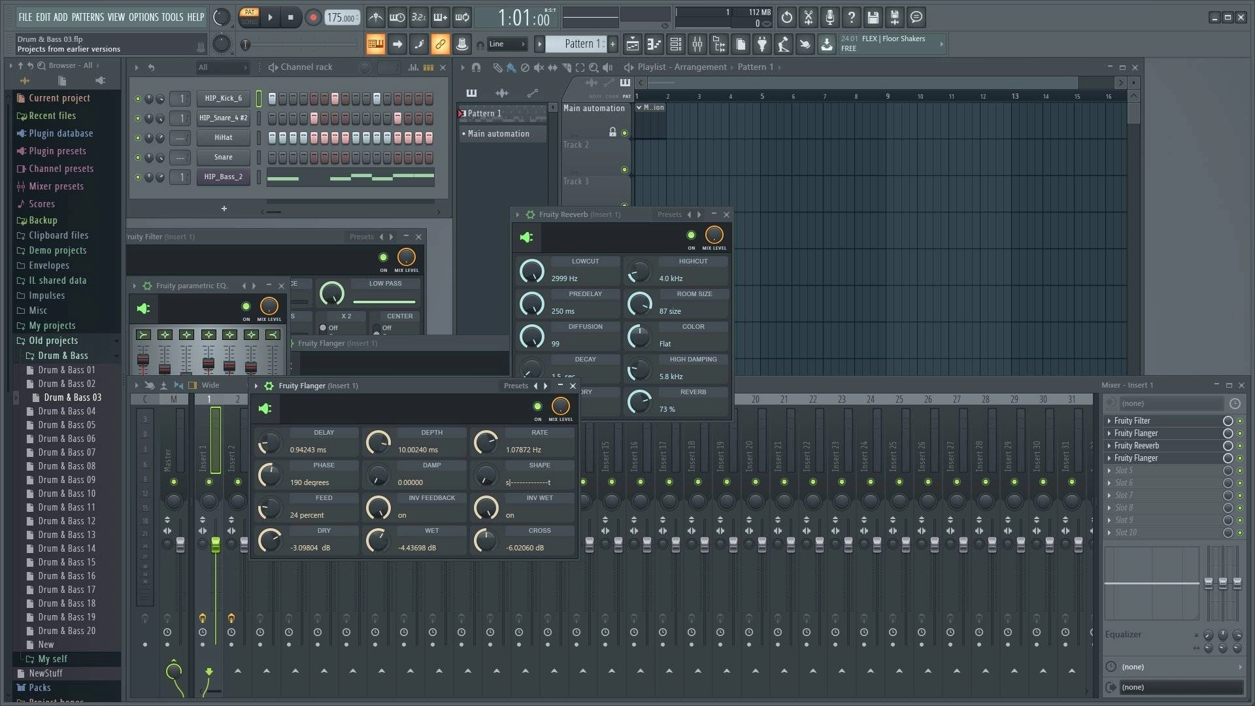
Task: Open the content library download icon
Action: (827, 44)
